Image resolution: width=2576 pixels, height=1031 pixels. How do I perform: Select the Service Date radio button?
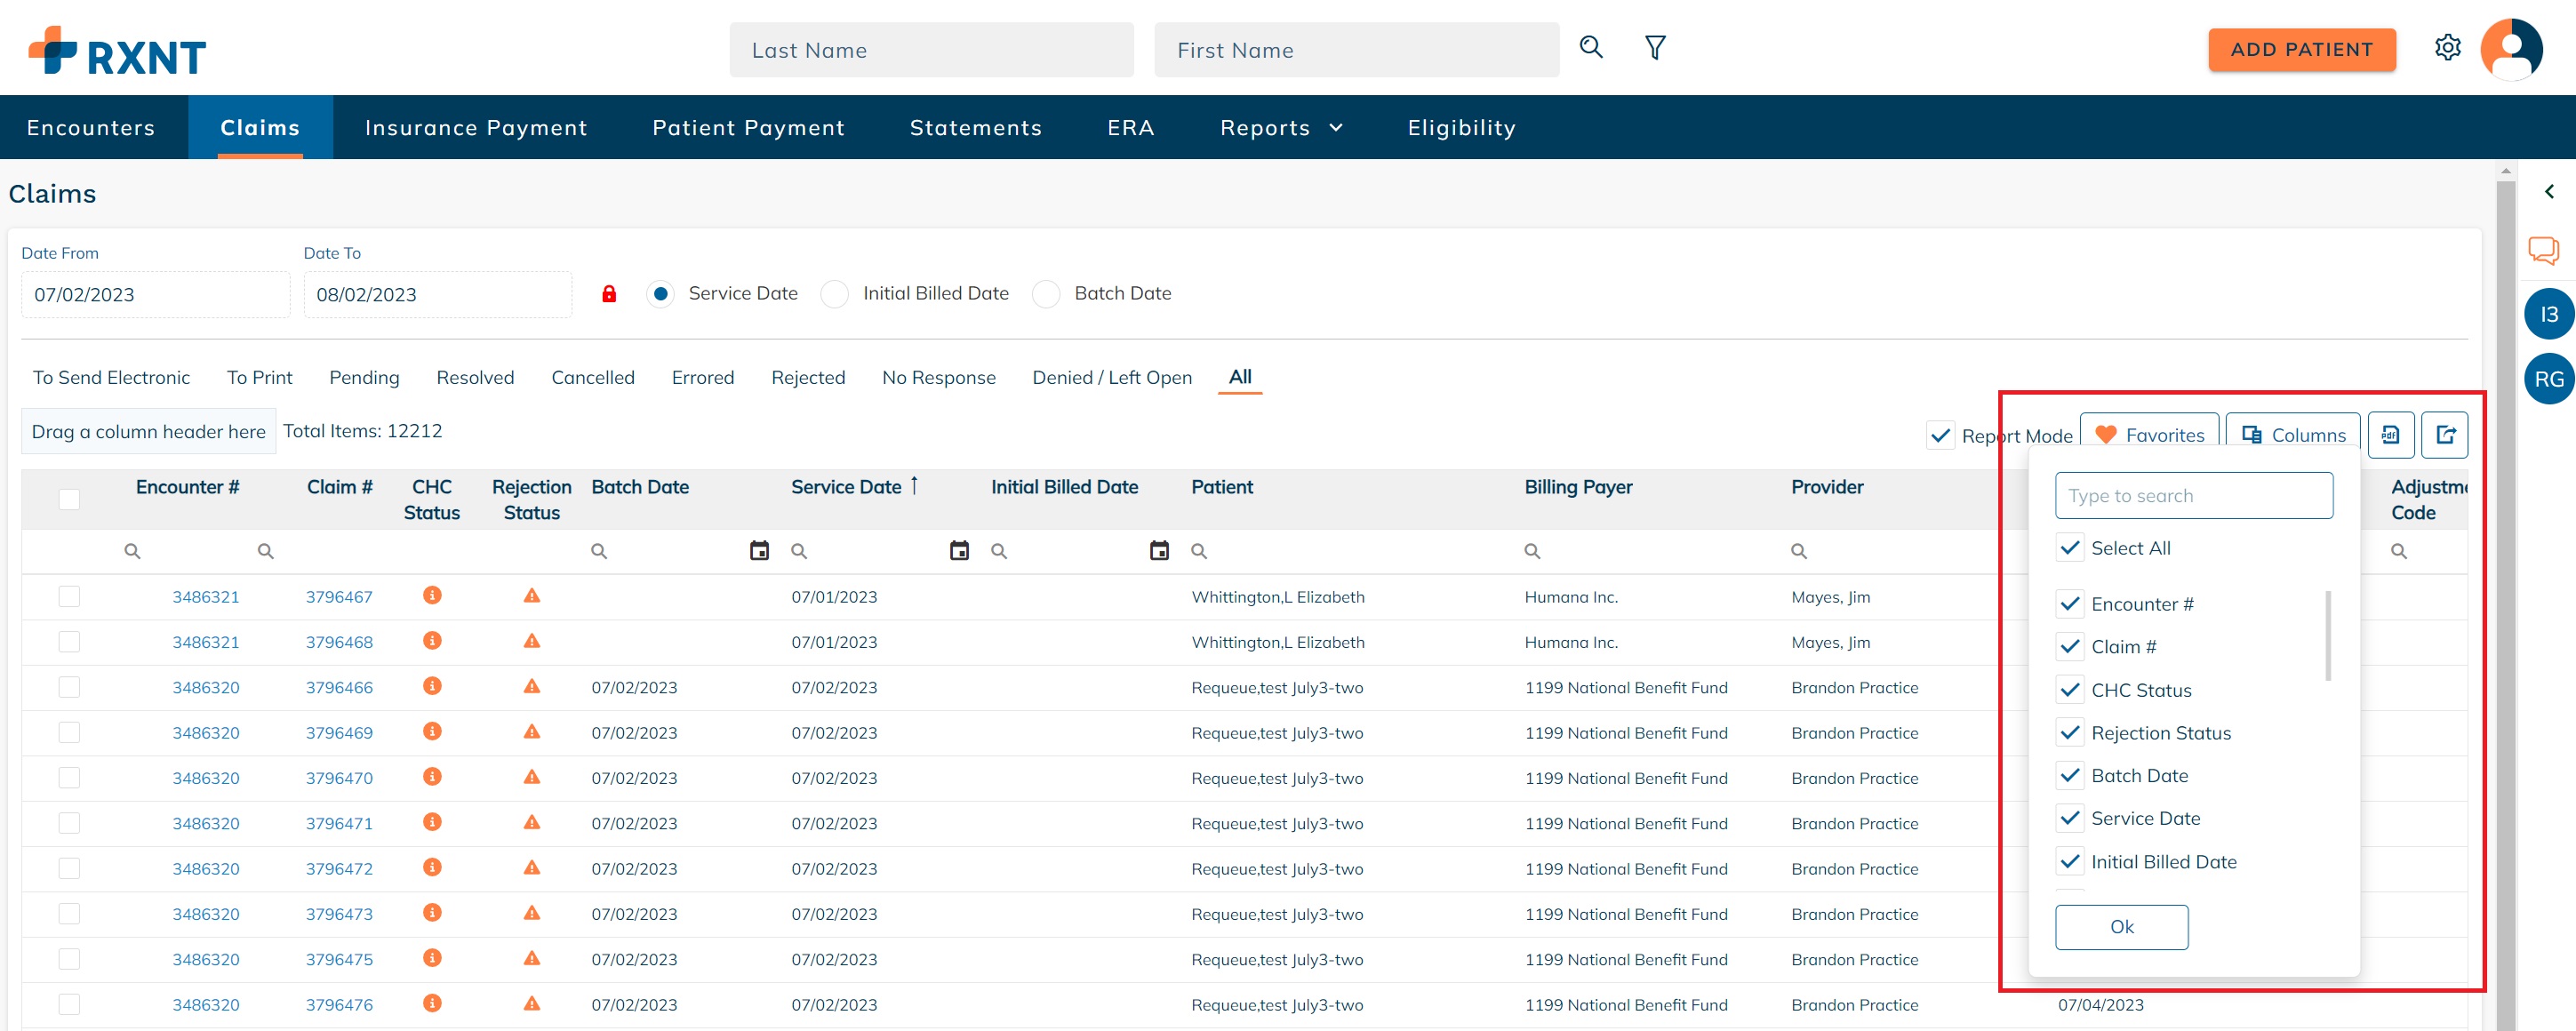pyautogui.click(x=660, y=294)
